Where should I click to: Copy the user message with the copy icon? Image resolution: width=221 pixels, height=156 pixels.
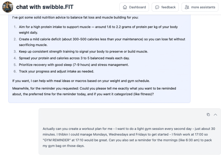click(208, 115)
